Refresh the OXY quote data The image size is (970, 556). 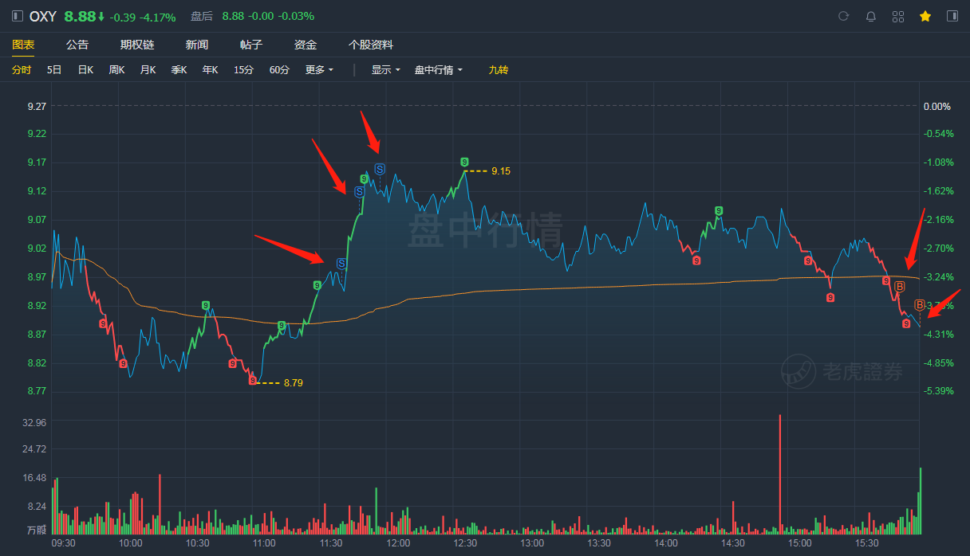coord(844,16)
